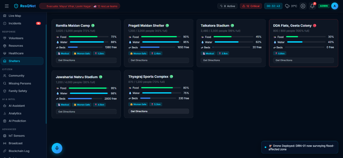Open the admin avatar icon

(335, 6)
